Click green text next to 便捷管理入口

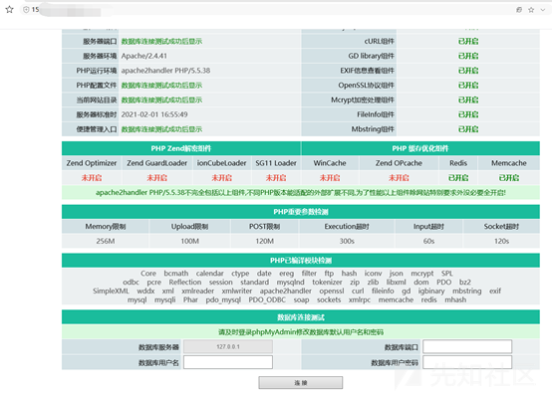[161, 129]
